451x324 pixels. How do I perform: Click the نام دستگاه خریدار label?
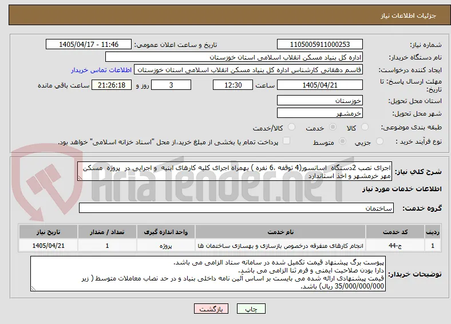pyautogui.click(x=415, y=58)
